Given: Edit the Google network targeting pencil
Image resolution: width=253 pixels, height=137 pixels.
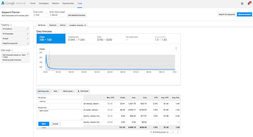Looking at the screenshot, I should pyautogui.click(x=27, y=38).
